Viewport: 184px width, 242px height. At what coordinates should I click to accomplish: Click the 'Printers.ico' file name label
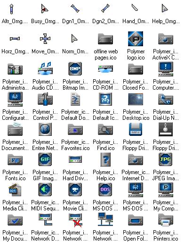[166, 239]
